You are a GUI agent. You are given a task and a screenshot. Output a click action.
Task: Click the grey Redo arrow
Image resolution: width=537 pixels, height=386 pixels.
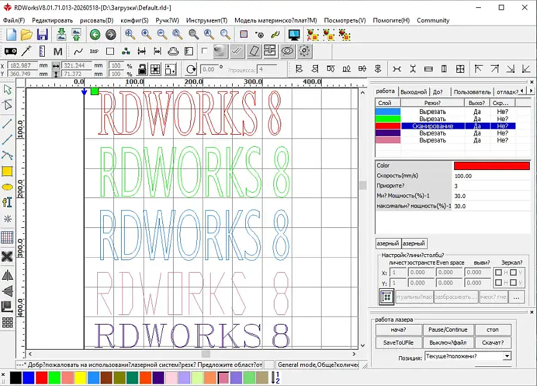coord(110,35)
